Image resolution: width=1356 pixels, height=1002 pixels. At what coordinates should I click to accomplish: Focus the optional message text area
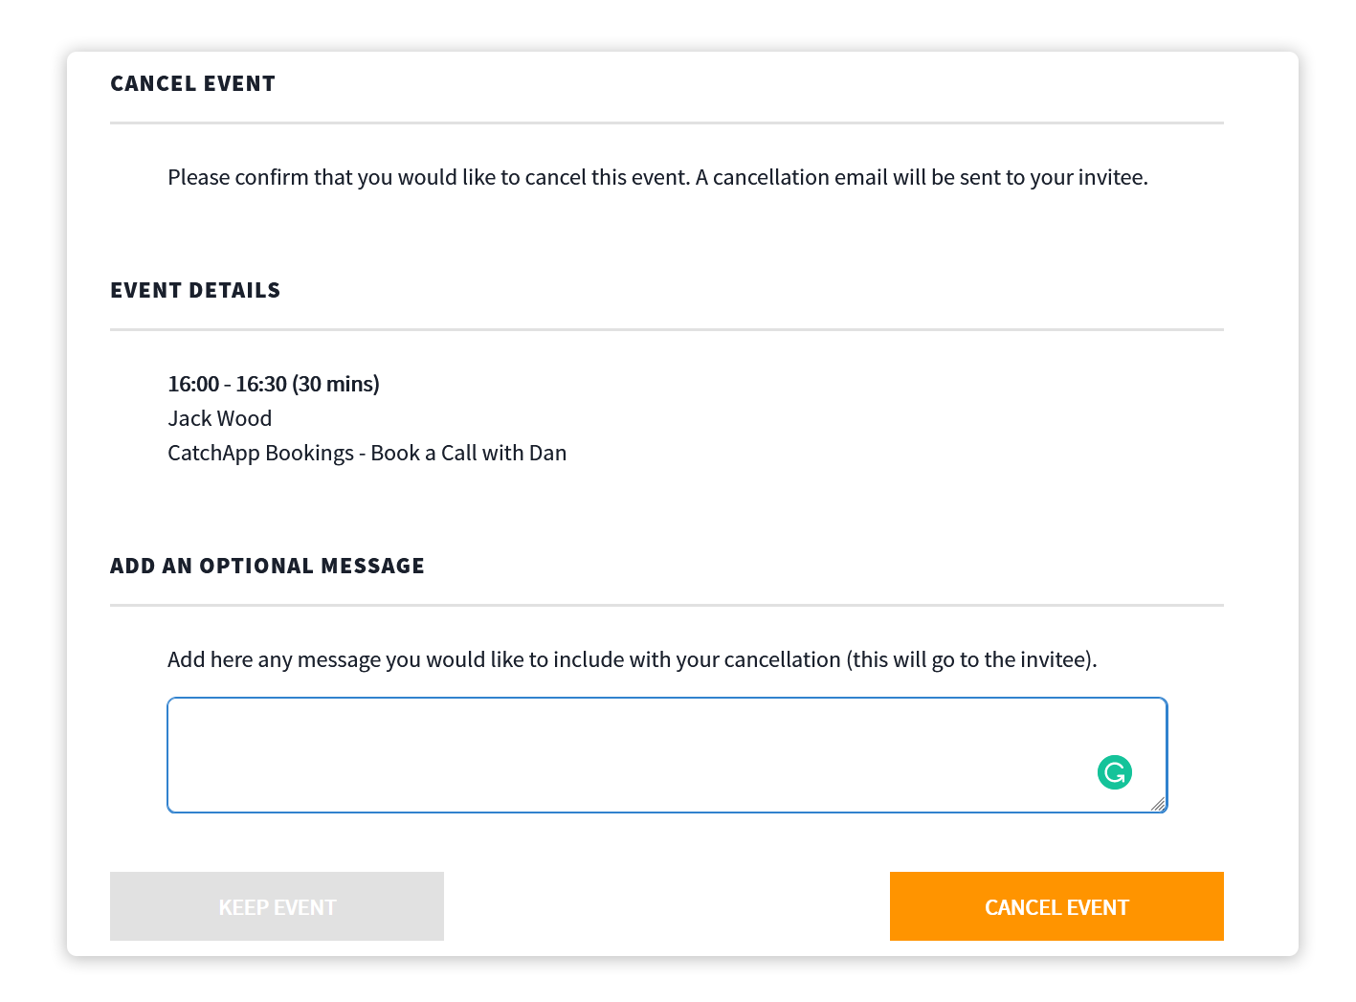pyautogui.click(x=667, y=755)
